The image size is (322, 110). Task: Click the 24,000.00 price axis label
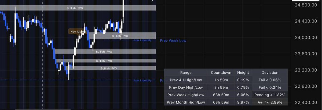coord(306,37)
